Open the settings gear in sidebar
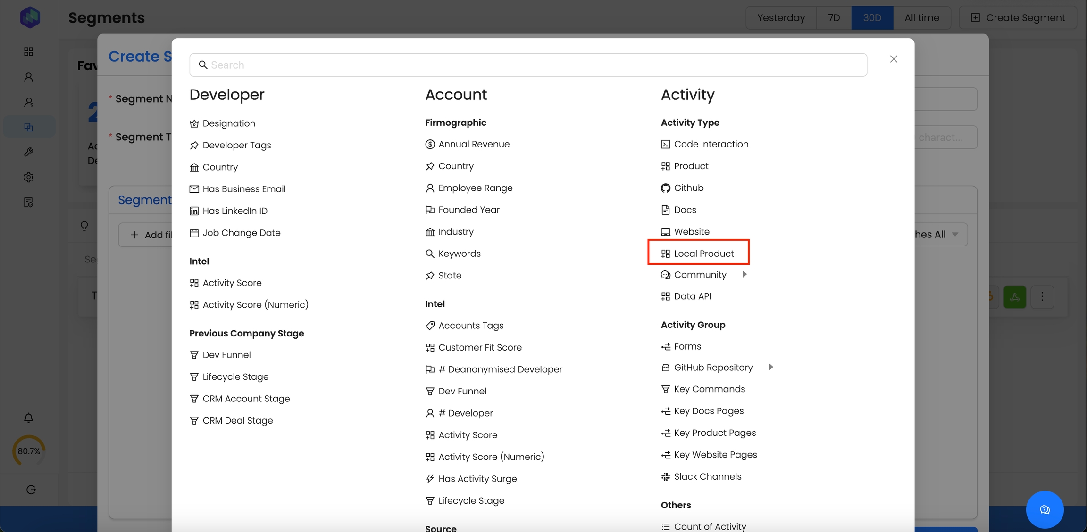The height and width of the screenshot is (532, 1087). (29, 178)
